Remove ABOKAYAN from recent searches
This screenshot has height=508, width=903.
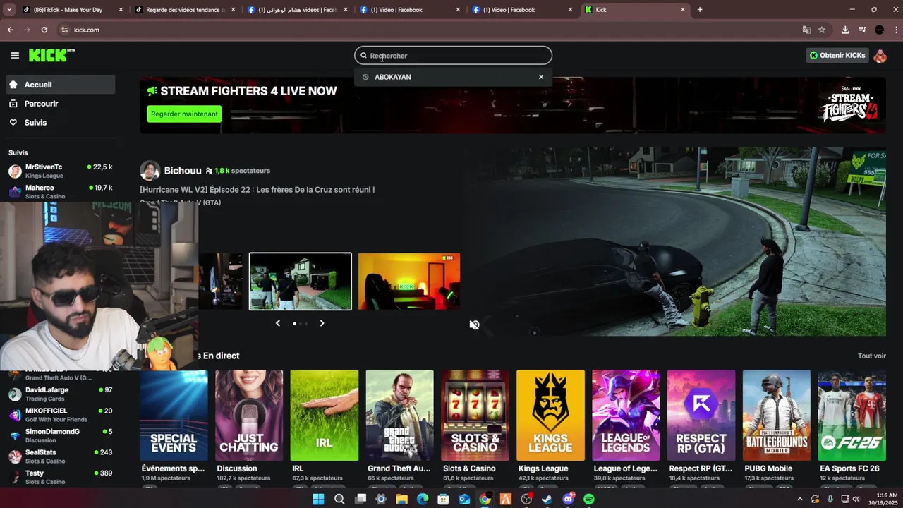pyautogui.click(x=541, y=77)
